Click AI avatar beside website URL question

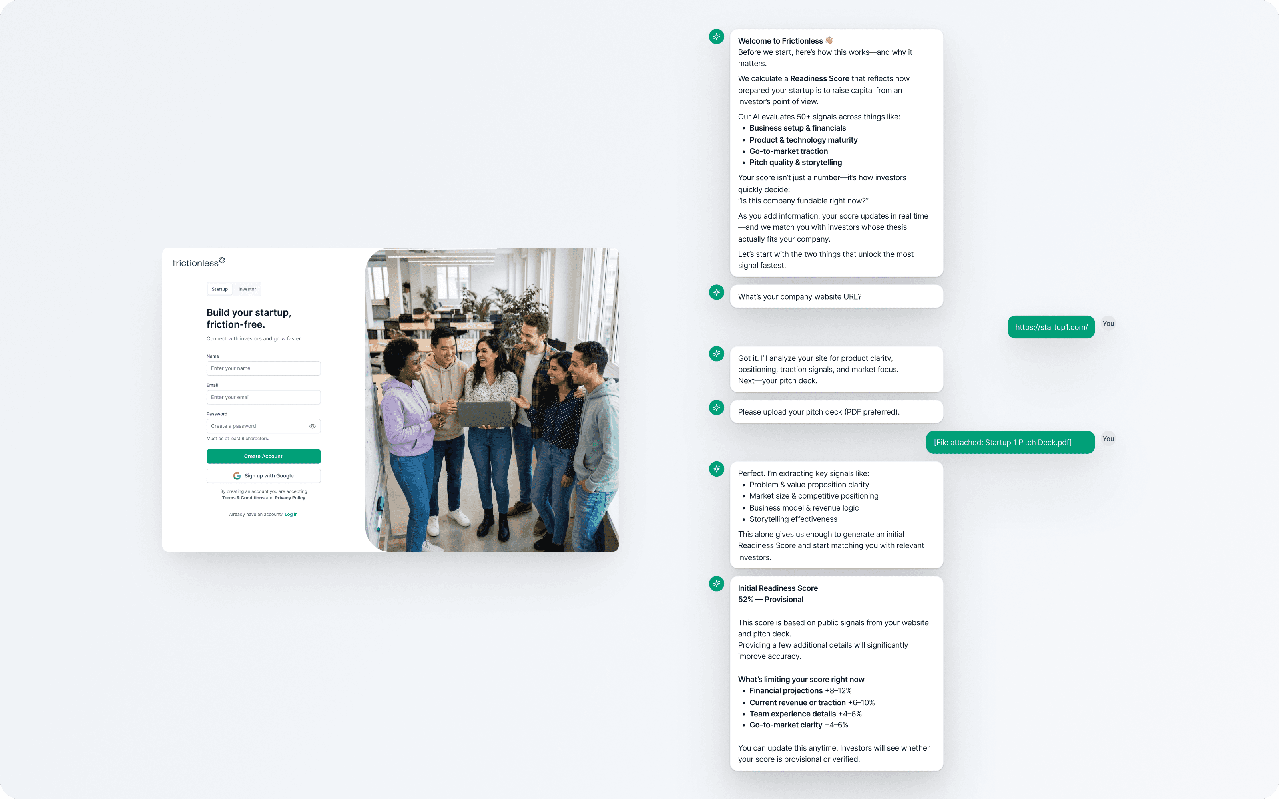pos(716,292)
